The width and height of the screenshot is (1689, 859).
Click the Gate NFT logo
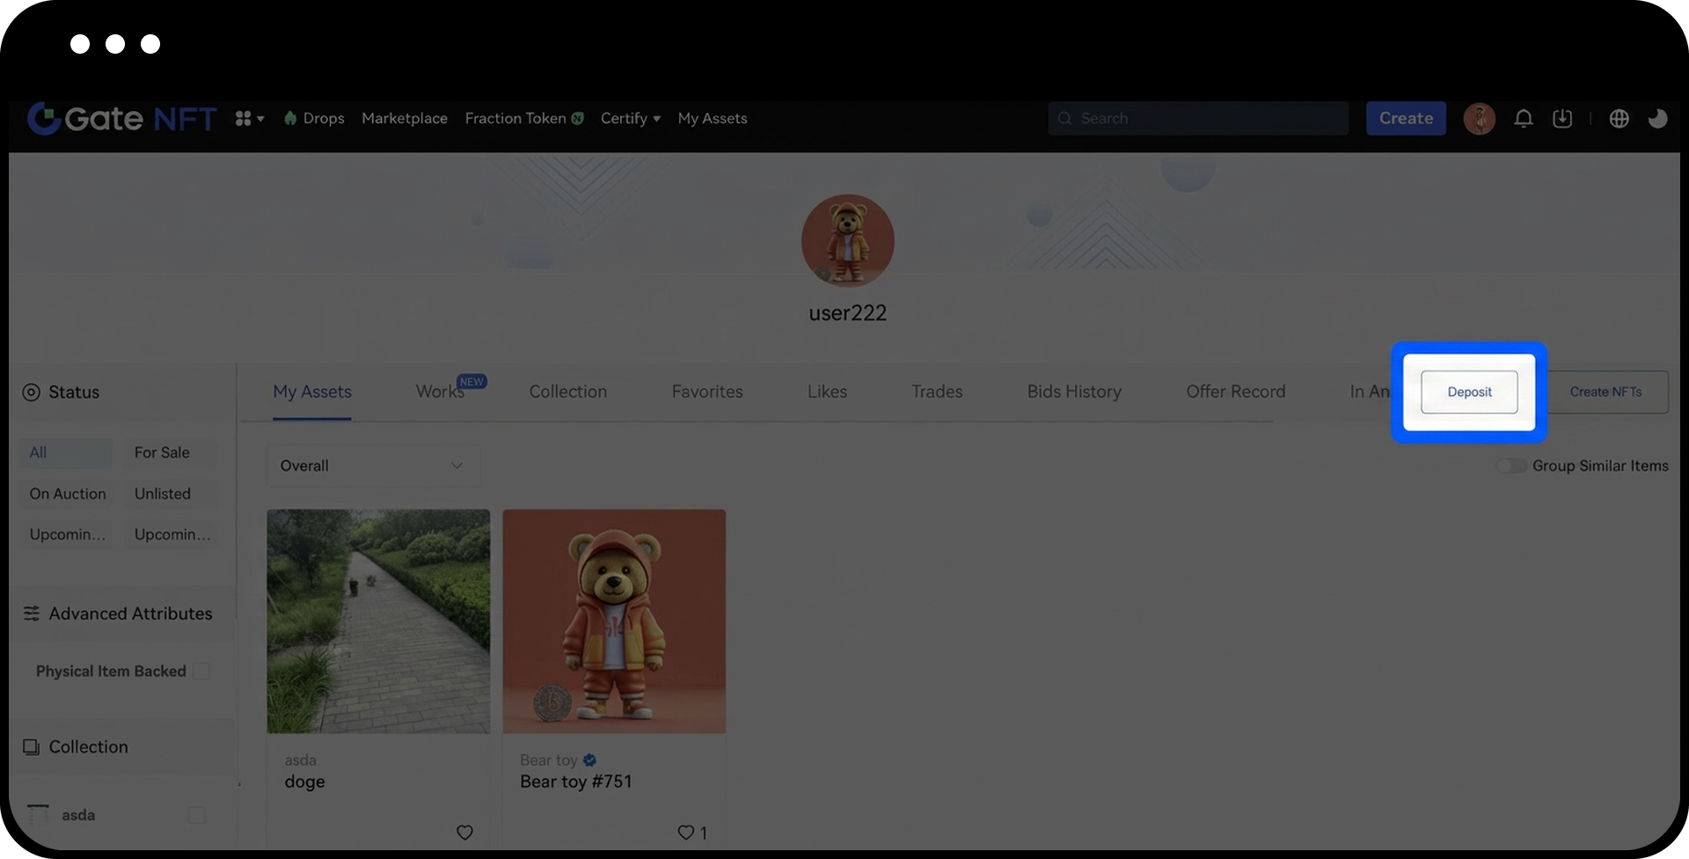coord(121,118)
